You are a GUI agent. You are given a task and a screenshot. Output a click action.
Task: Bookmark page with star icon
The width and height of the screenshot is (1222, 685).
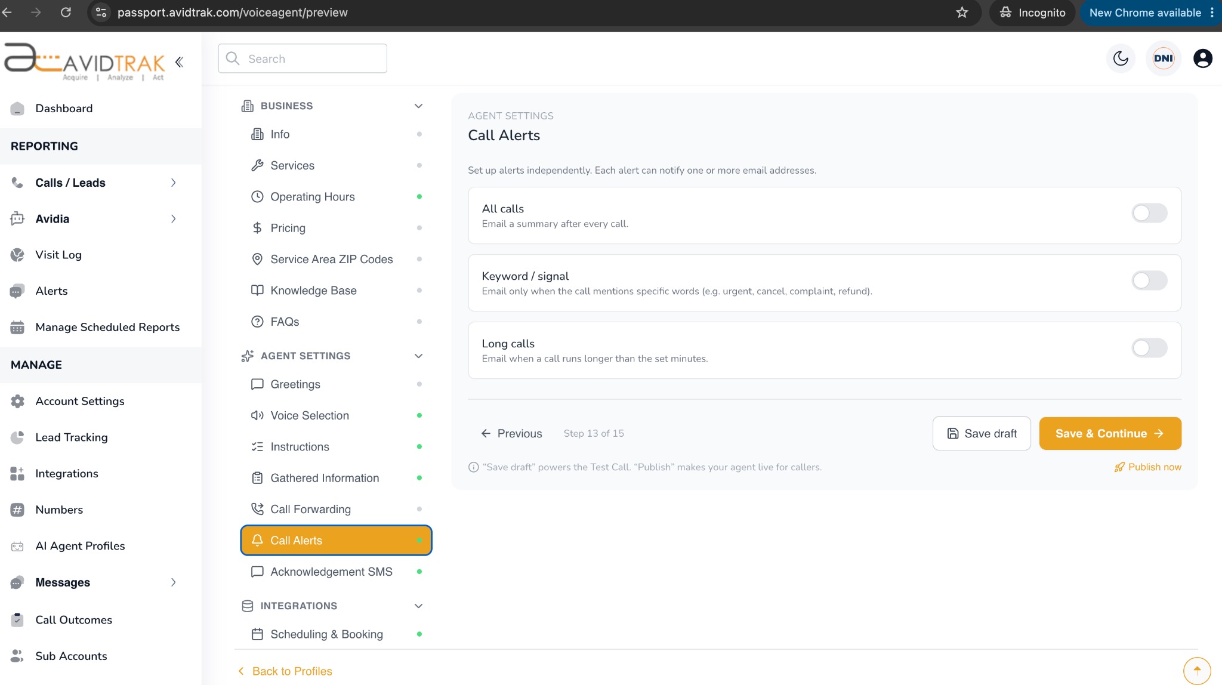962,13
